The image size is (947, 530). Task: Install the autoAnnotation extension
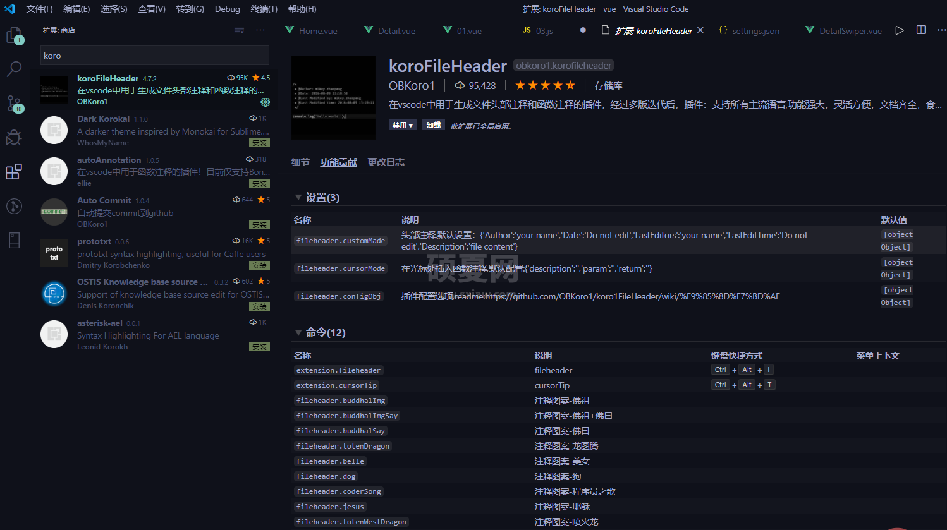pos(259,184)
